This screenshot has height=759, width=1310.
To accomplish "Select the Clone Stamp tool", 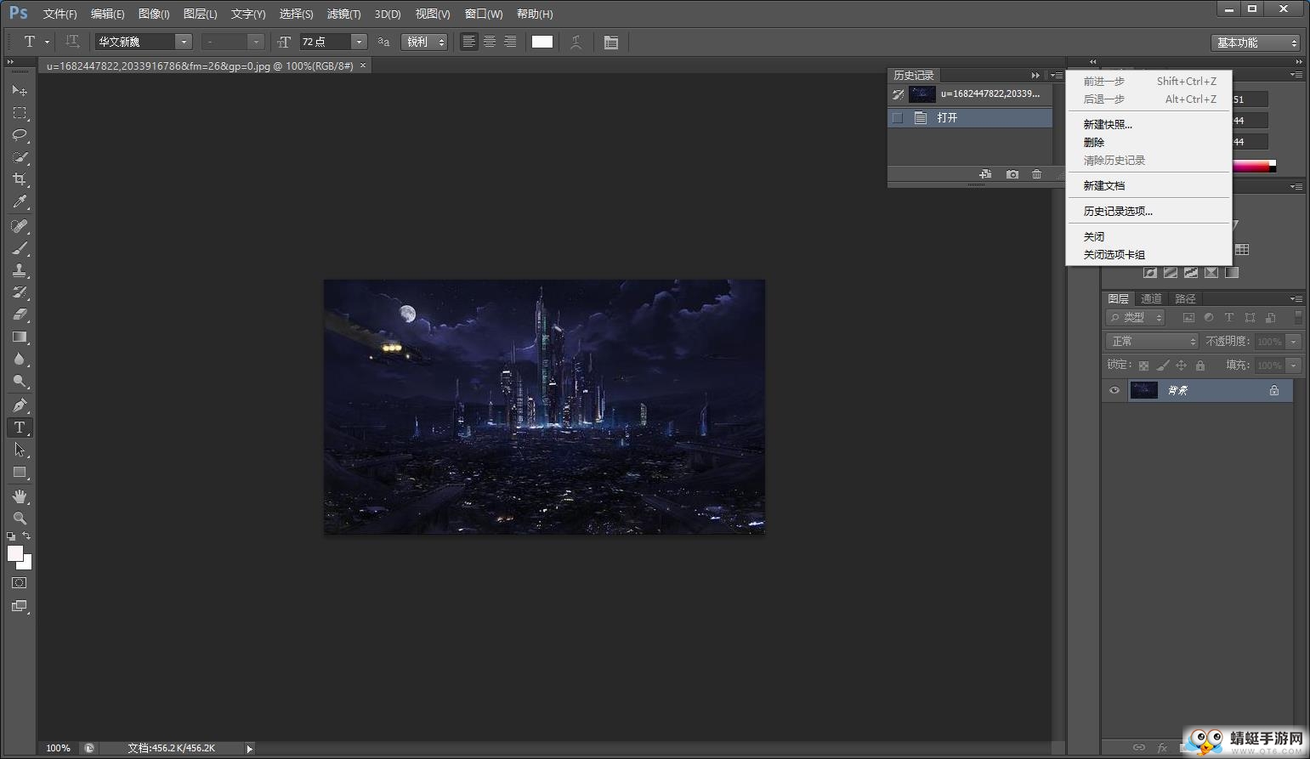I will click(20, 270).
